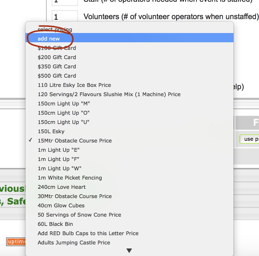Select 1m White Picket Fencing
Image resolution: width=259 pixels, height=256 pixels.
click(70, 178)
